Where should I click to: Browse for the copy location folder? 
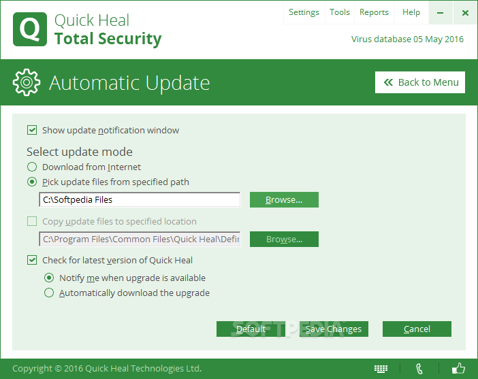(x=284, y=239)
